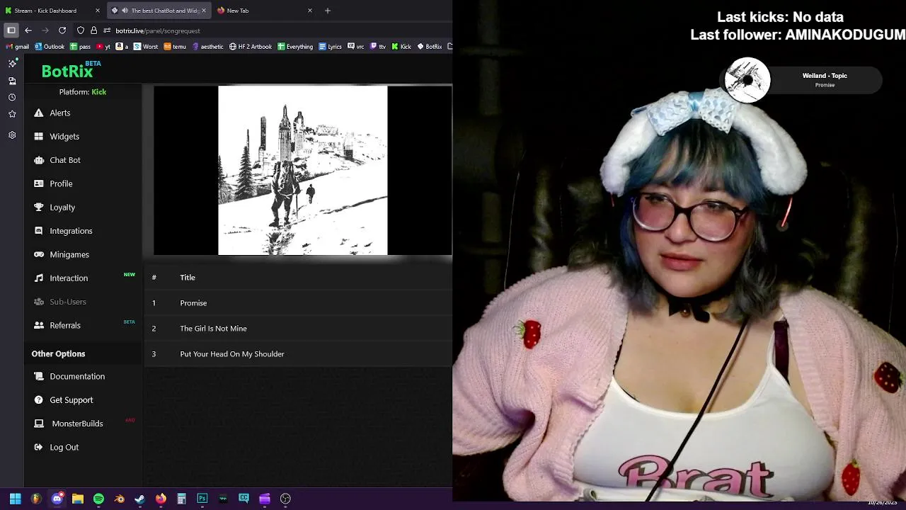This screenshot has width=906, height=510.
Task: Open Firefox sidebar settings gear
Action: [12, 135]
